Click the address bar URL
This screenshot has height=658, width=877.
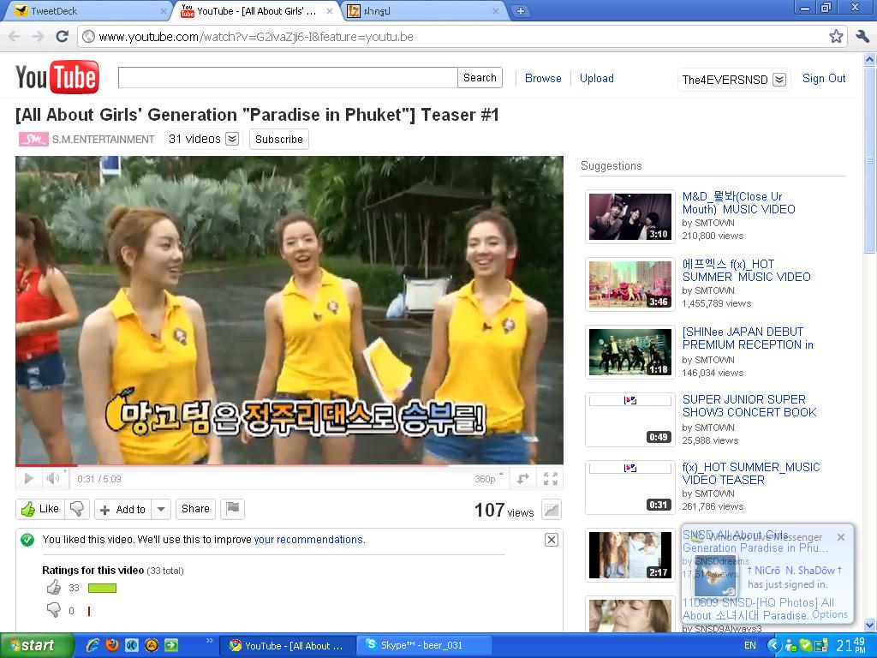pos(256,37)
